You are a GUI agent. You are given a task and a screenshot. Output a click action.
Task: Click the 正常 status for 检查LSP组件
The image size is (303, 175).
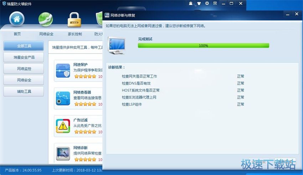(x=241, y=104)
